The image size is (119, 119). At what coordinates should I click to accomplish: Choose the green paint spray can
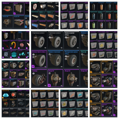click(x=93, y=25)
